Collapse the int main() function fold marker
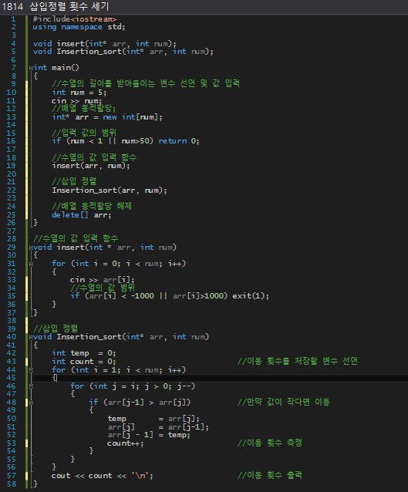This screenshot has width=408, height=492. click(31, 68)
